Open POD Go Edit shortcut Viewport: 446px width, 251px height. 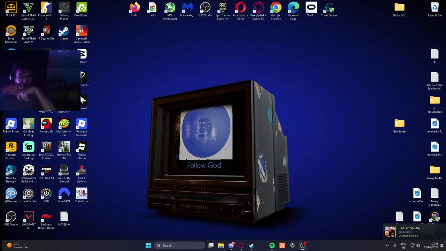[x=46, y=172]
